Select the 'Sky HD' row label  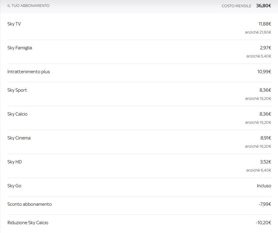coord(15,162)
